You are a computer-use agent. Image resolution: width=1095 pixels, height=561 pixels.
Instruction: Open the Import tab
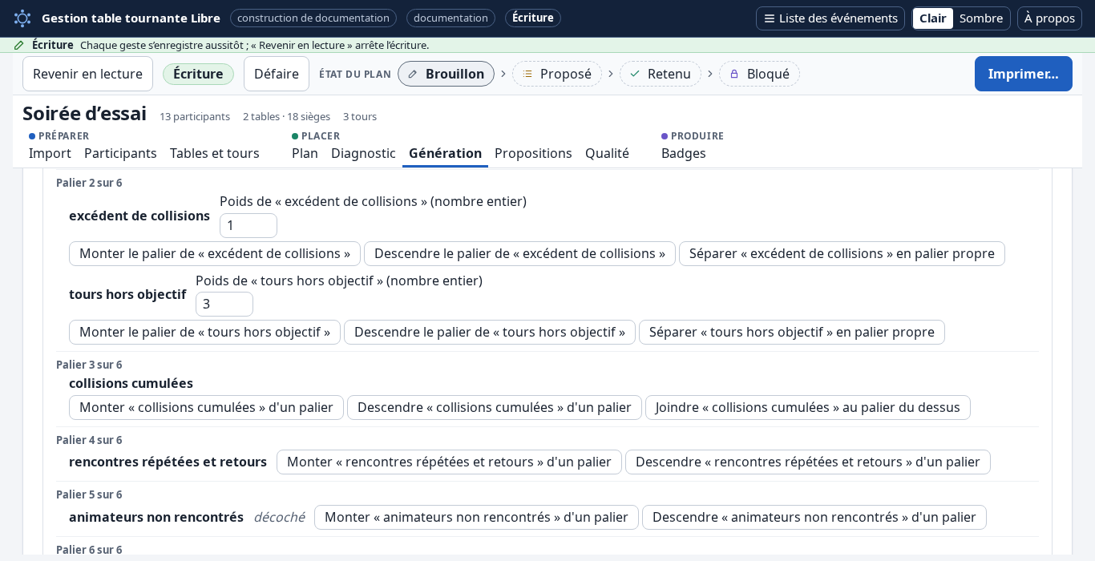click(50, 153)
